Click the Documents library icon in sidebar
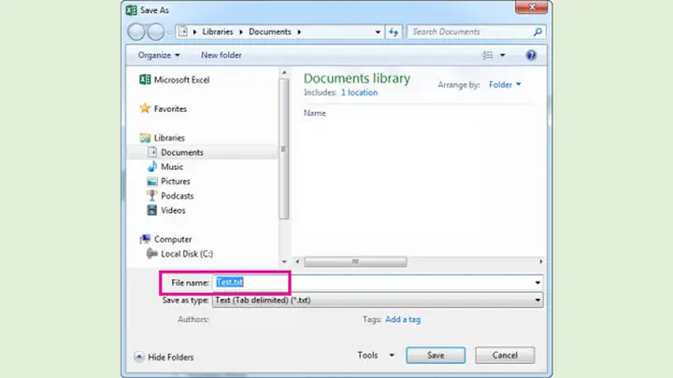Viewport: 673px width, 378px height. click(x=152, y=152)
